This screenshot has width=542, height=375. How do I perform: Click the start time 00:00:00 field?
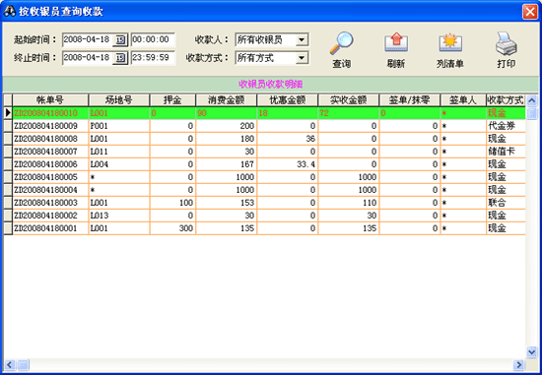(153, 39)
